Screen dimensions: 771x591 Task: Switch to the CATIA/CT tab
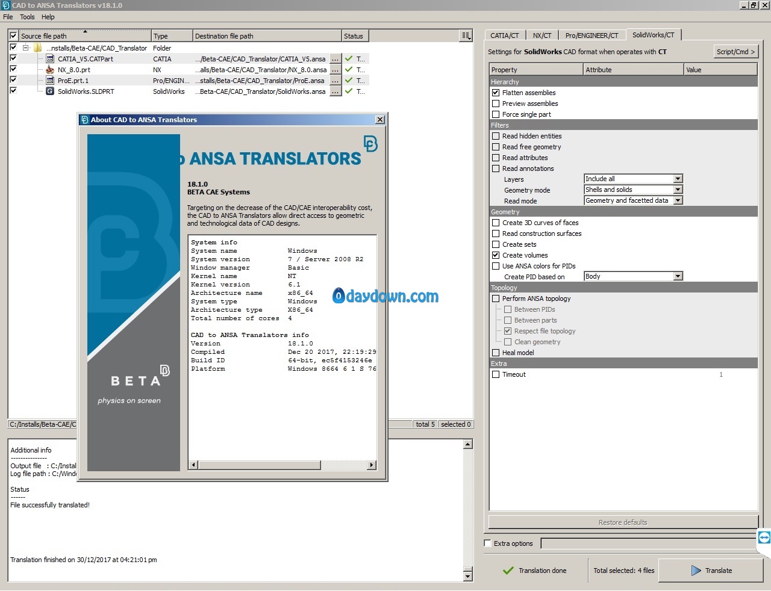pyautogui.click(x=504, y=36)
